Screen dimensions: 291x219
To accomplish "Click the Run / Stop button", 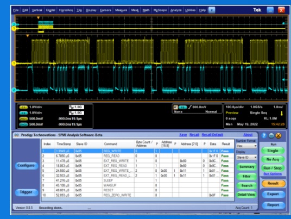I will tap(273, 168).
